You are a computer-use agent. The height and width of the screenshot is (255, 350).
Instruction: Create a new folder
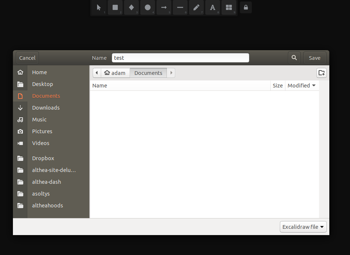(321, 73)
